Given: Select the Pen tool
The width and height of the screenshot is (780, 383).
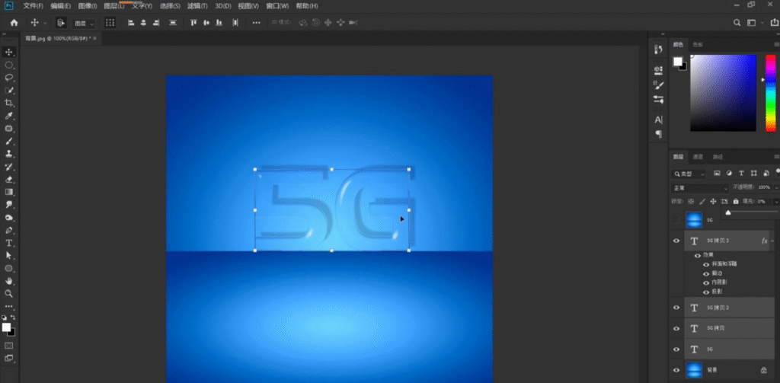Looking at the screenshot, I should coord(8,230).
